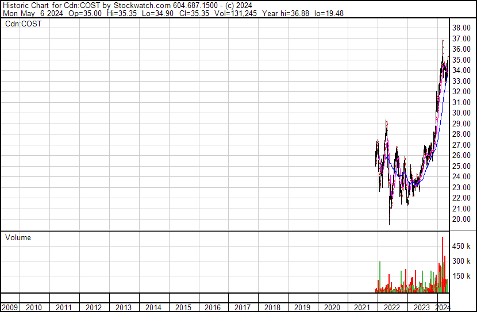
Task: Select the 2021 year label on axis
Action: click(x=361, y=307)
